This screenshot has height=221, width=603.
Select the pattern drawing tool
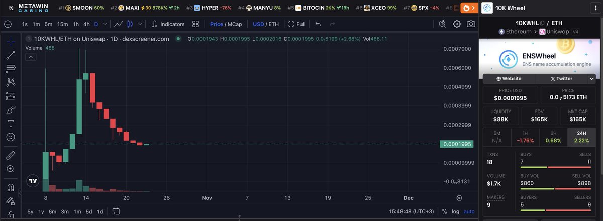10,82
